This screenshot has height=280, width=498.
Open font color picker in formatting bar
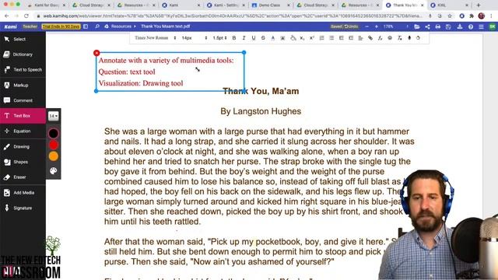coord(273,38)
